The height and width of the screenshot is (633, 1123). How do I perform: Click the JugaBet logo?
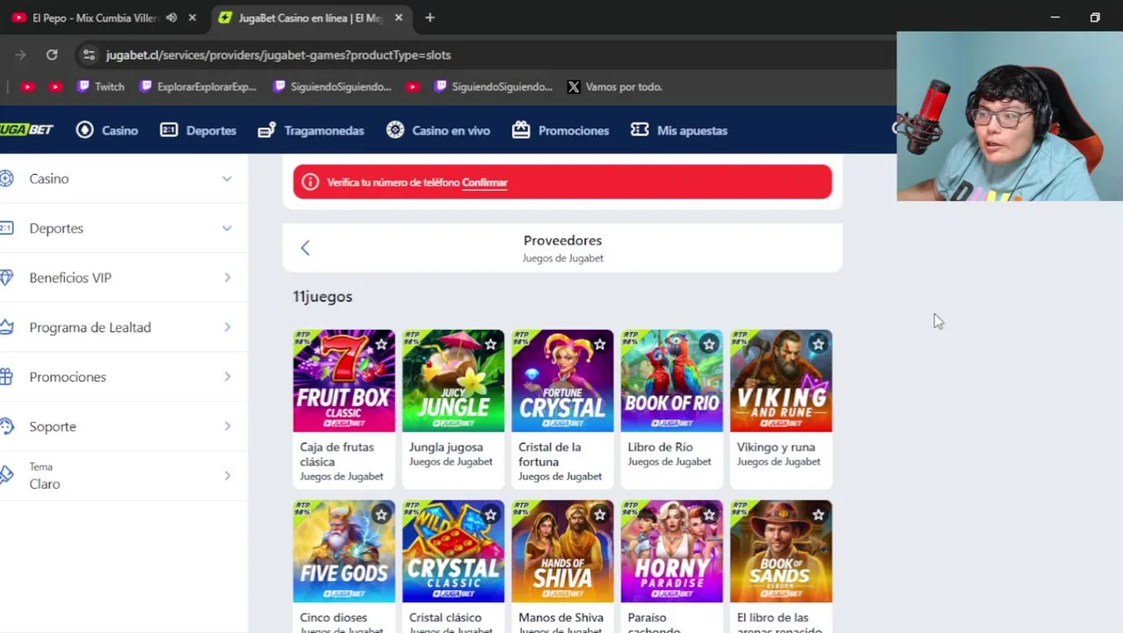click(x=26, y=130)
